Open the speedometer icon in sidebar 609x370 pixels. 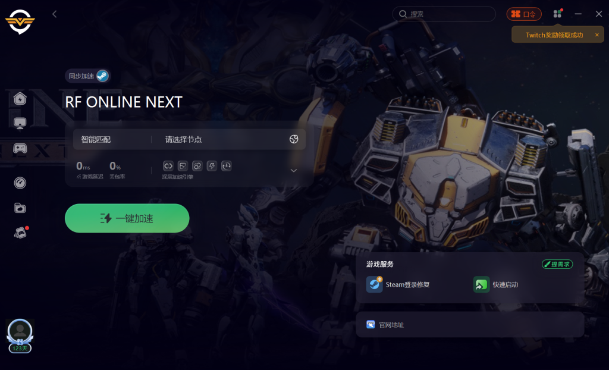point(20,183)
